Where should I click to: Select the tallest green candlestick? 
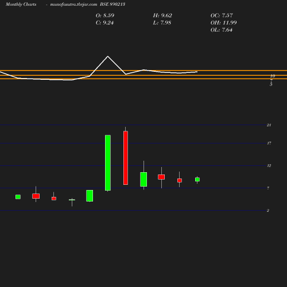point(108,163)
